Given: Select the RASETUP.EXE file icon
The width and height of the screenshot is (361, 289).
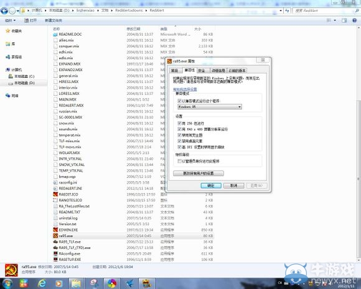Looking at the screenshot, I should coord(55,260).
